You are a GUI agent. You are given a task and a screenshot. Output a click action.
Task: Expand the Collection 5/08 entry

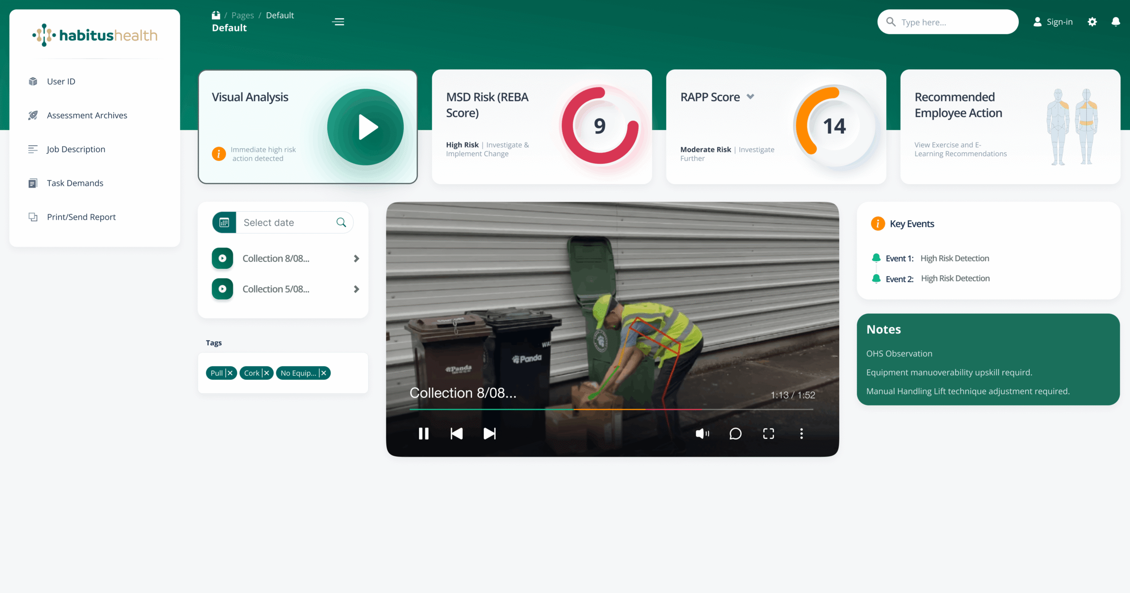tap(357, 289)
